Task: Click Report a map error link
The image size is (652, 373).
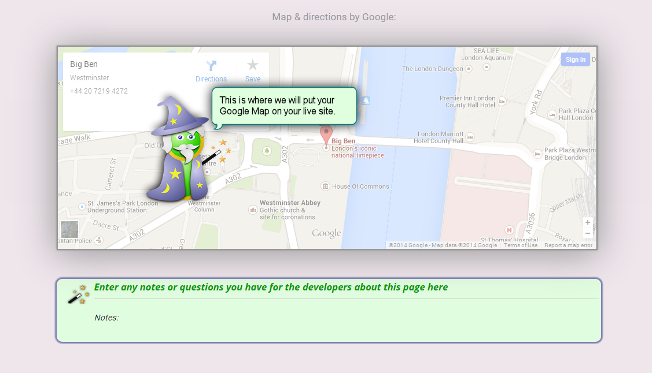Action: [x=568, y=245]
